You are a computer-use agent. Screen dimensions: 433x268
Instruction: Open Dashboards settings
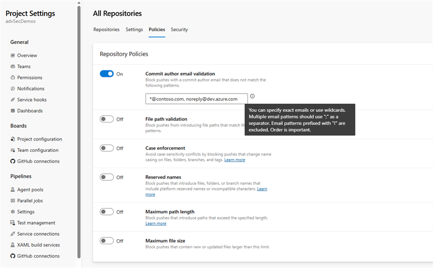tap(30, 110)
